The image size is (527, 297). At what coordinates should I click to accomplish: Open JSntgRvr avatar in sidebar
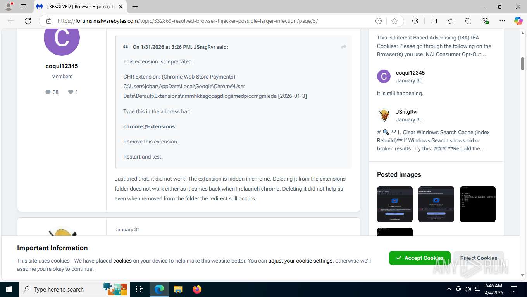coord(384,116)
